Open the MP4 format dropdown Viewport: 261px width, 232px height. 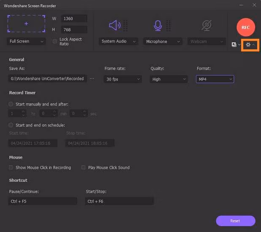click(215, 79)
